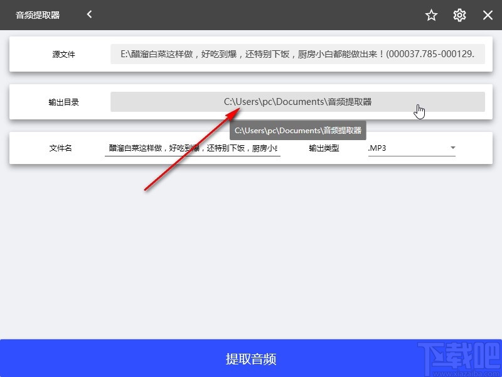Viewport: 502px width, 377px height.
Task: Choose output directory C:\Users\pc\Documents path
Action: point(297,102)
